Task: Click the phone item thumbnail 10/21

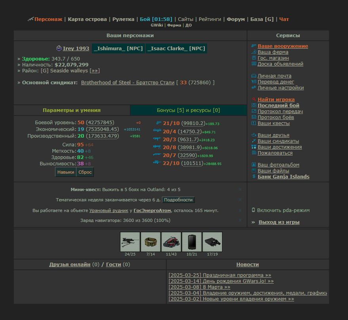Action: pos(192,242)
